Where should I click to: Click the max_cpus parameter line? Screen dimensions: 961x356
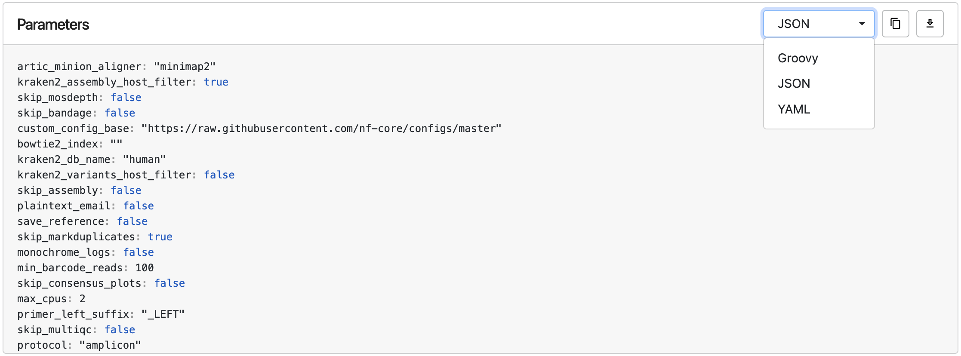tap(51, 299)
